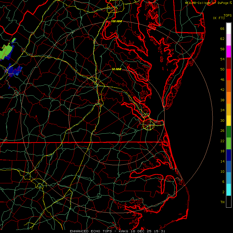Click the light green legend swatch
This screenshot has height=233, width=233.
point(229,143)
